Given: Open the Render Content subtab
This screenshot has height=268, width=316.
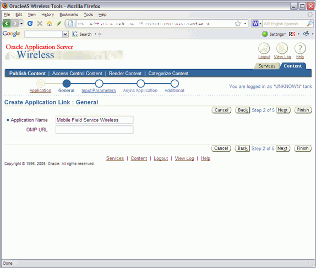Looking at the screenshot, I should pos(125,74).
